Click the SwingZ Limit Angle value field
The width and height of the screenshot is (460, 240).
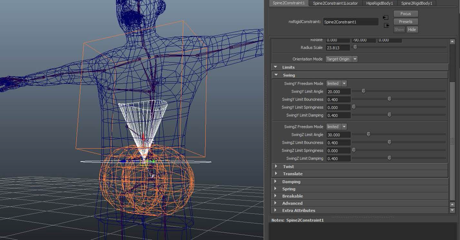pos(338,135)
